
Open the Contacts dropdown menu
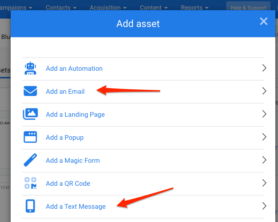[x=61, y=8]
